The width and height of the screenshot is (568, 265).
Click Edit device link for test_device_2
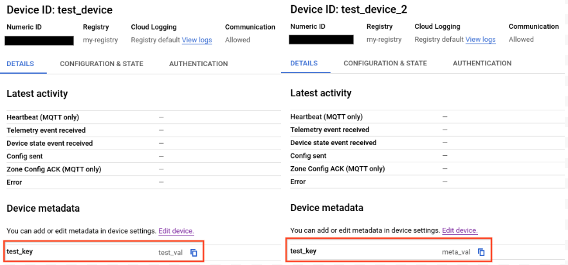point(460,230)
